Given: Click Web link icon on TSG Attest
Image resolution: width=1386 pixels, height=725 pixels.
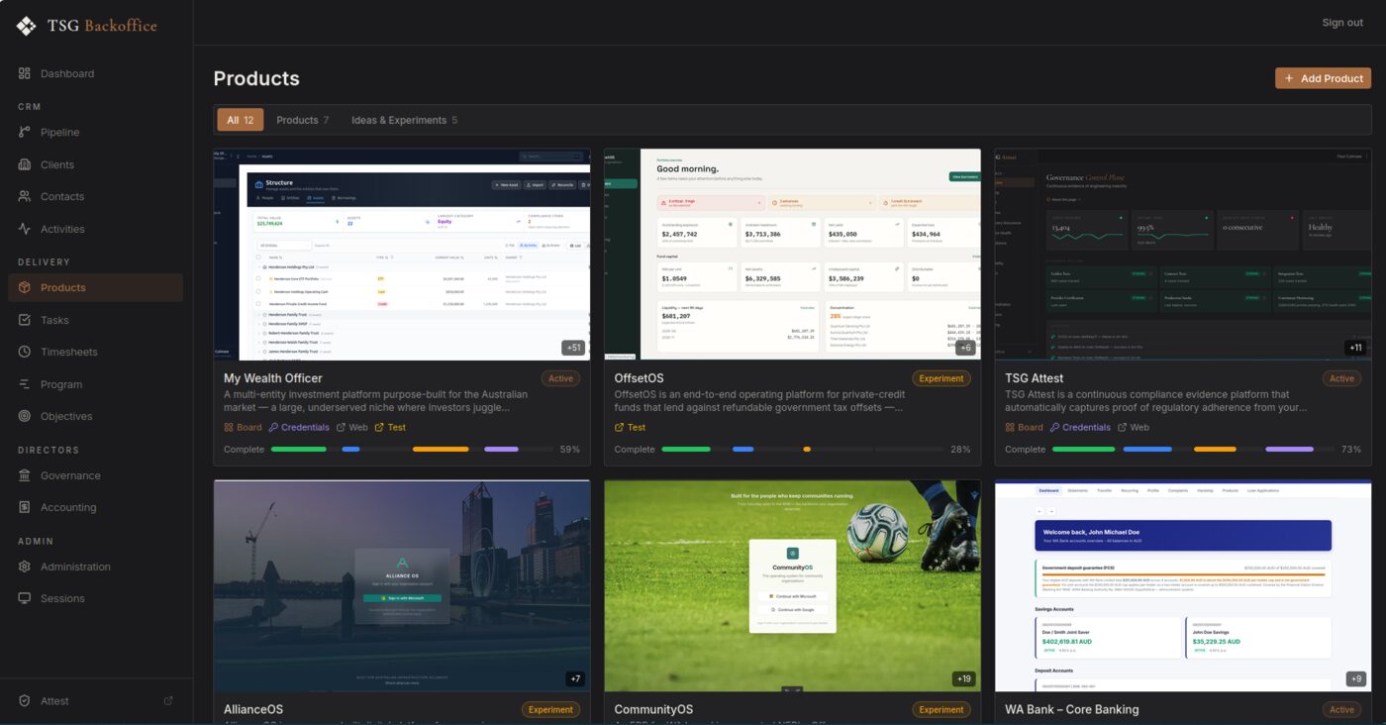Looking at the screenshot, I should pos(1122,428).
